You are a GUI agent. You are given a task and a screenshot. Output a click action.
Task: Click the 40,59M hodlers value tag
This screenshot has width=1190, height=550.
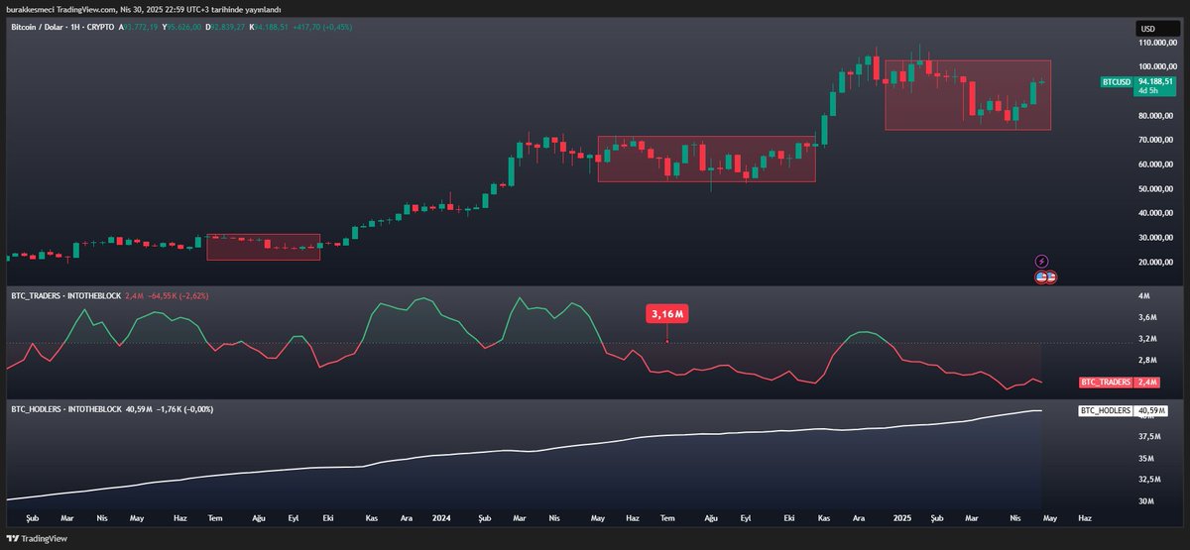click(1150, 409)
